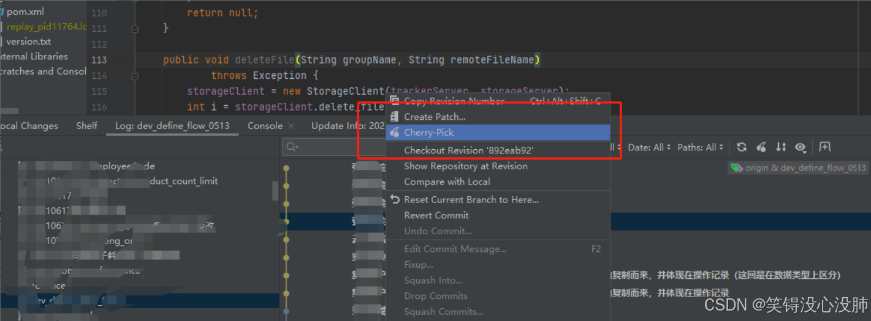Click branch entry ending with product_count_limit
Viewport: 871px width, 321px height.
pos(132,181)
